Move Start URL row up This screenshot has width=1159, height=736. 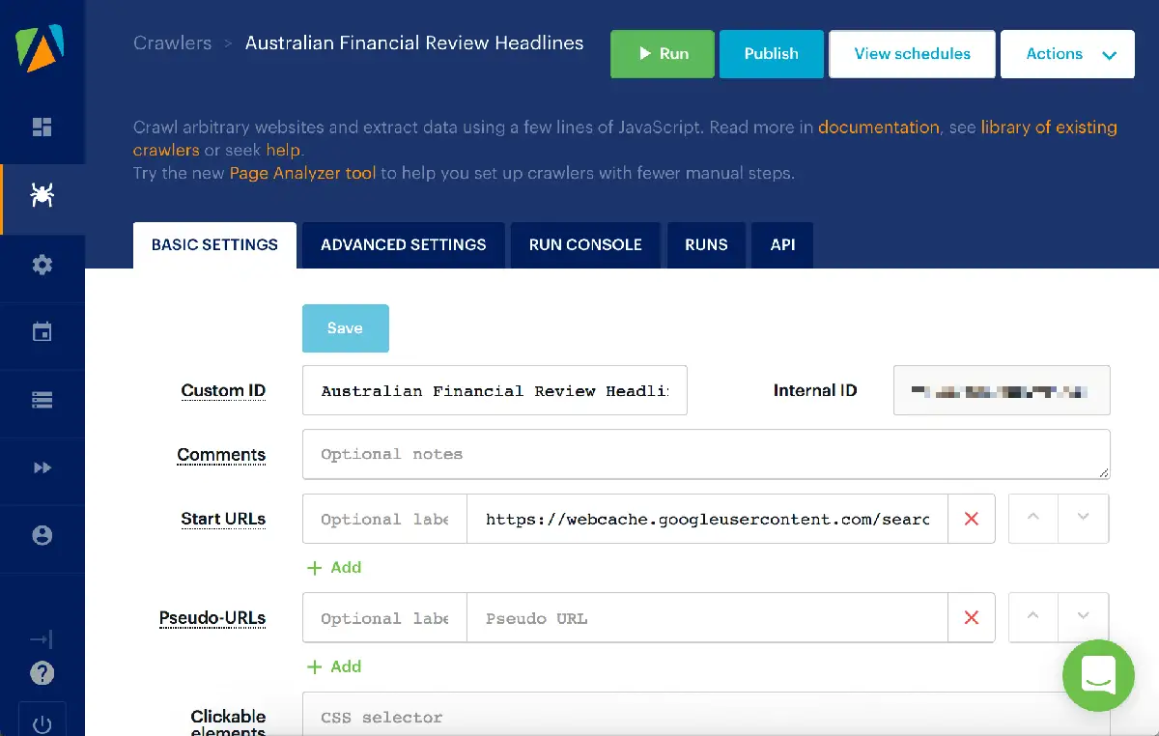pyautogui.click(x=1033, y=518)
